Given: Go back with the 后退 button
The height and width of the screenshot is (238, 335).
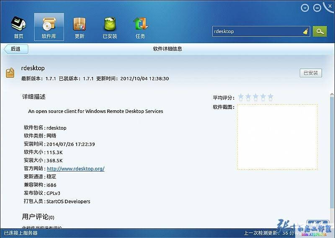Looking at the screenshot, I should 16,49.
